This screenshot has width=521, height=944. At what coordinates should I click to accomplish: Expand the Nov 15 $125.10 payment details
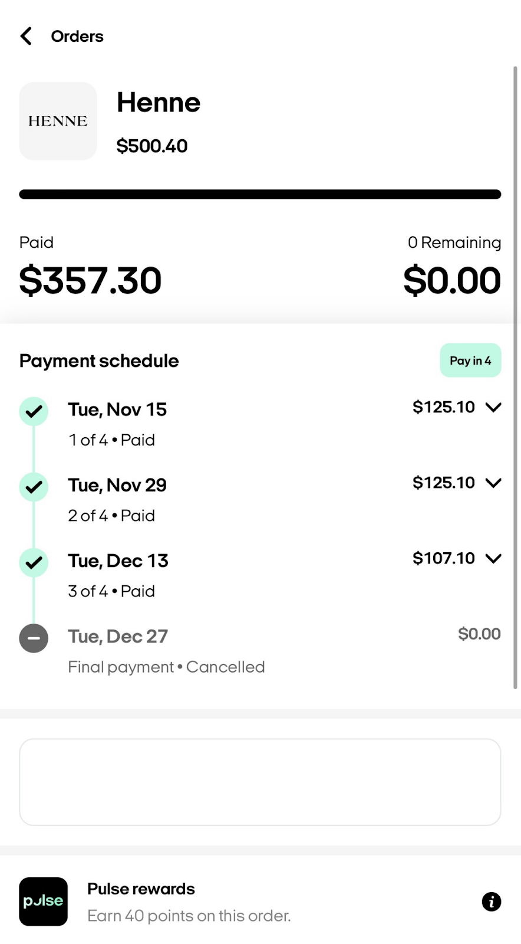click(493, 407)
